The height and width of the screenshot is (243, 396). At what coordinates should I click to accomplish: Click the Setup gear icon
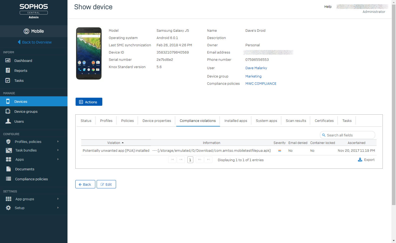(x=8, y=208)
